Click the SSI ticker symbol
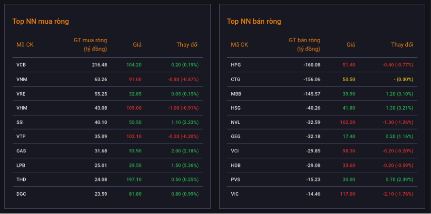 [x=20, y=122]
